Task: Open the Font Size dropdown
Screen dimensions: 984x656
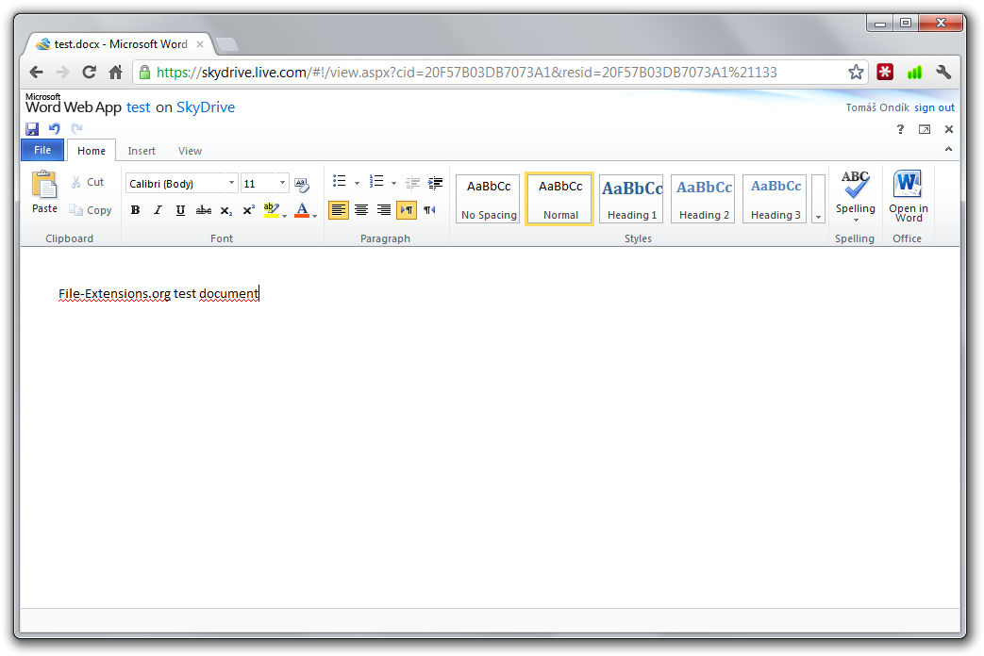Action: pos(280,183)
